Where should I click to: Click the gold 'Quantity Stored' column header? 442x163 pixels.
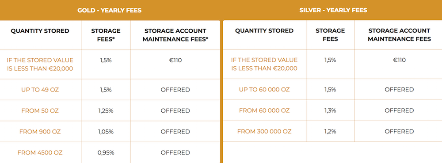click(x=40, y=30)
